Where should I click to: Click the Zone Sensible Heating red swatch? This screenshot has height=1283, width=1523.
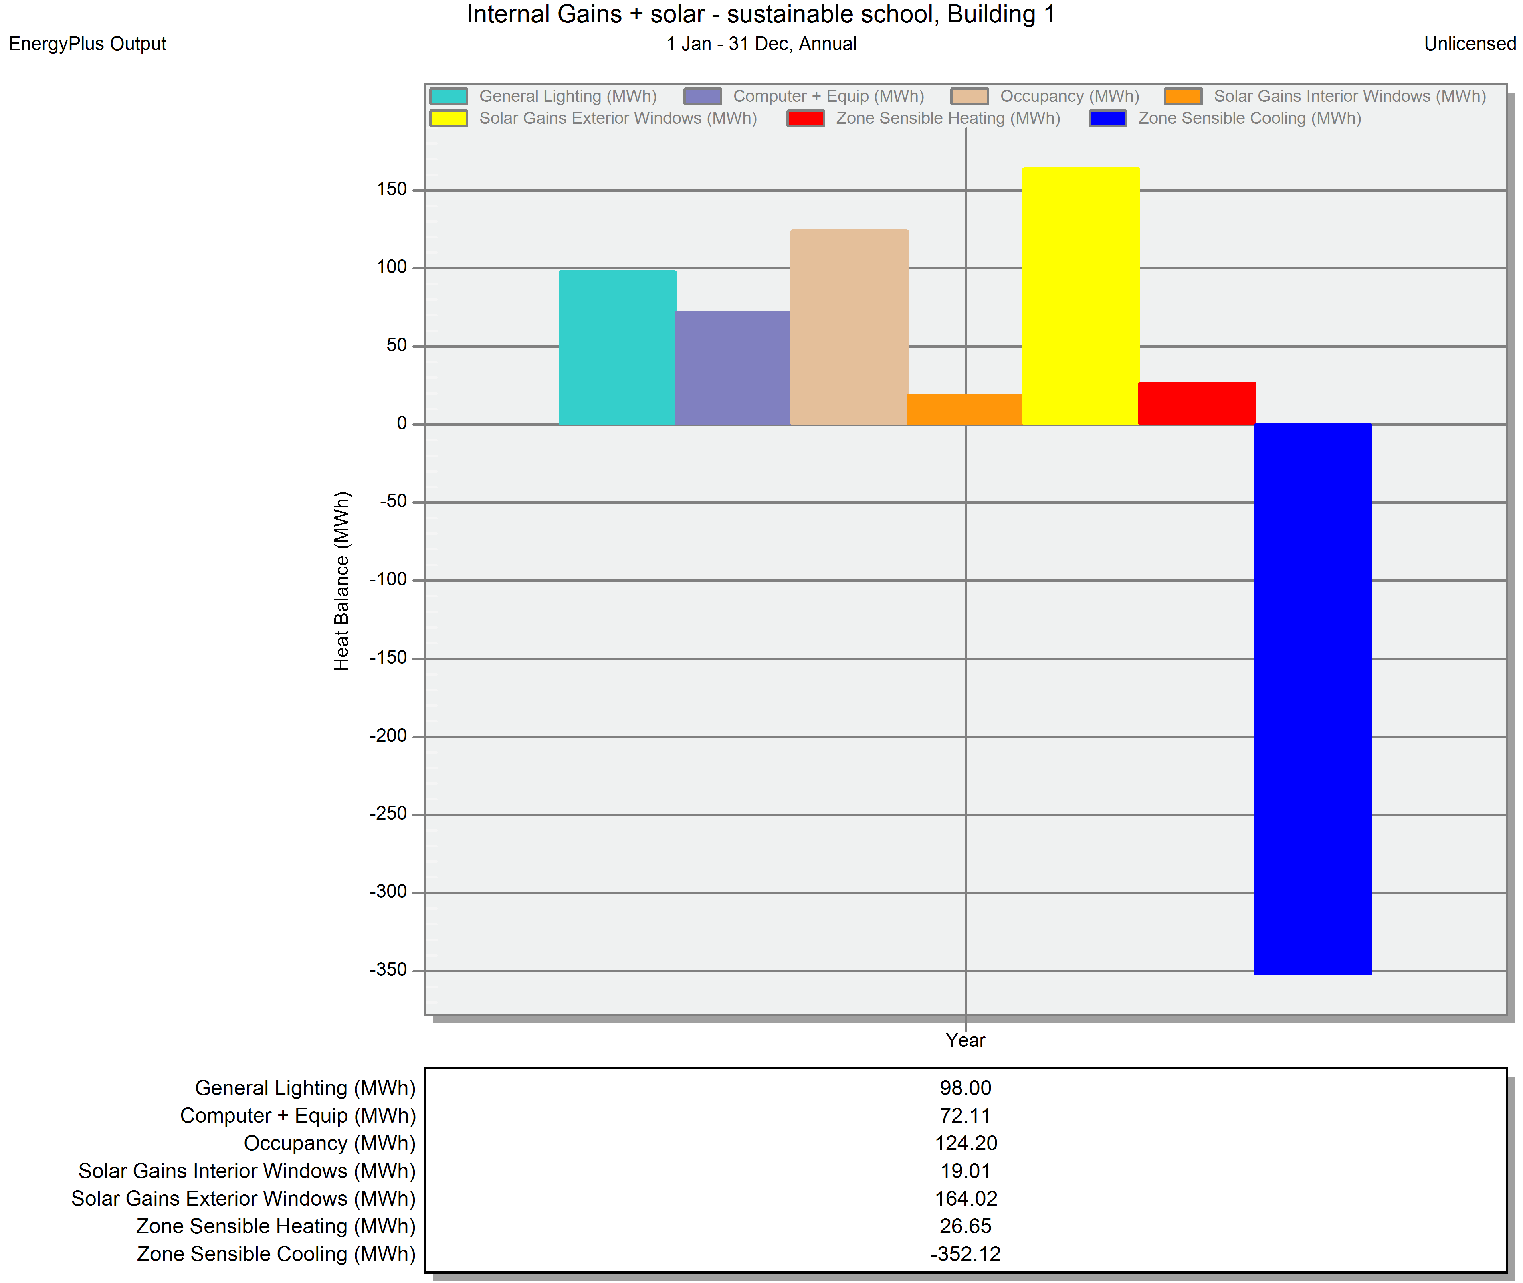tap(806, 118)
